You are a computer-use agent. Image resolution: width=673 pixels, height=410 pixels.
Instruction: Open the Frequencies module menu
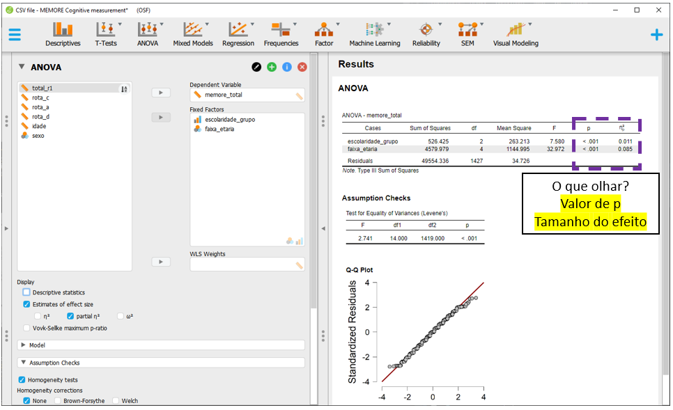pos(281,34)
